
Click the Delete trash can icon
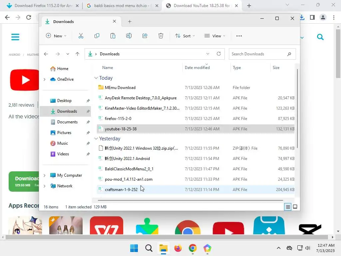[x=161, y=36]
